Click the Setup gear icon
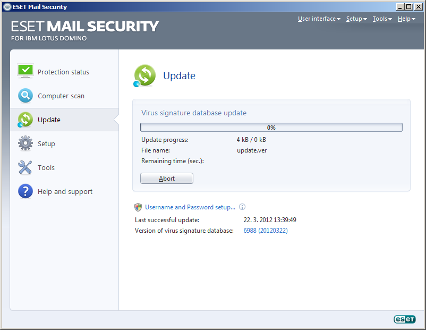This screenshot has height=330, width=426. [25, 143]
